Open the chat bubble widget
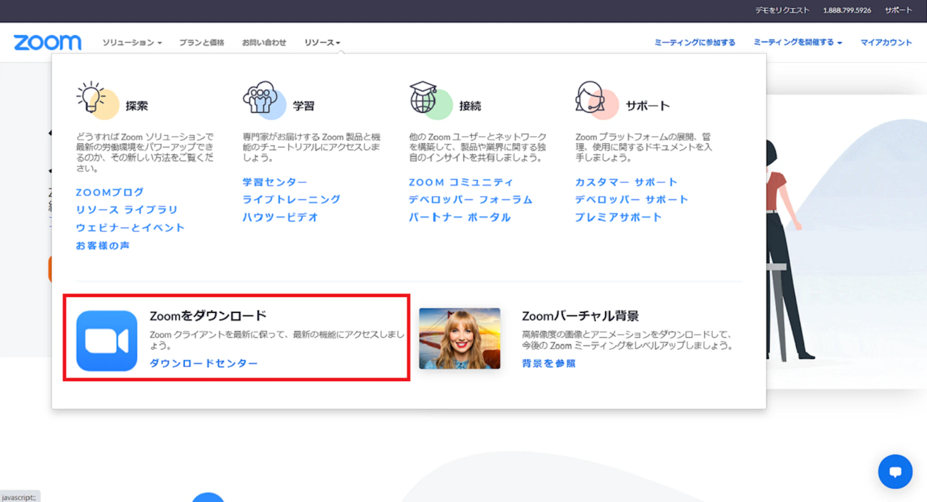 [895, 472]
